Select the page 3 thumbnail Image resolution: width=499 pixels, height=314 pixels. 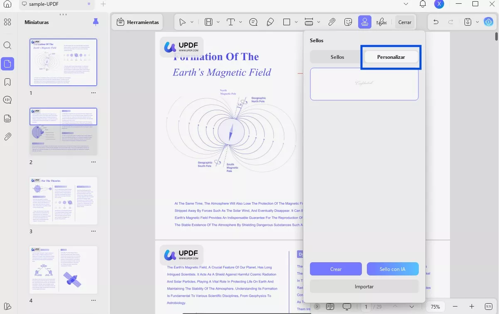click(63, 201)
